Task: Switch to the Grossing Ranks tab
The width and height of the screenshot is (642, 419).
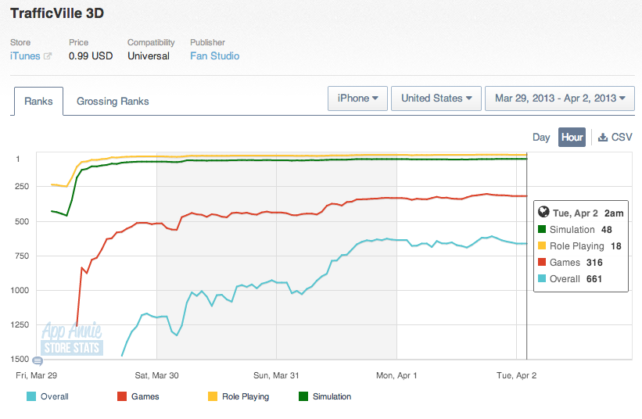Action: click(113, 101)
